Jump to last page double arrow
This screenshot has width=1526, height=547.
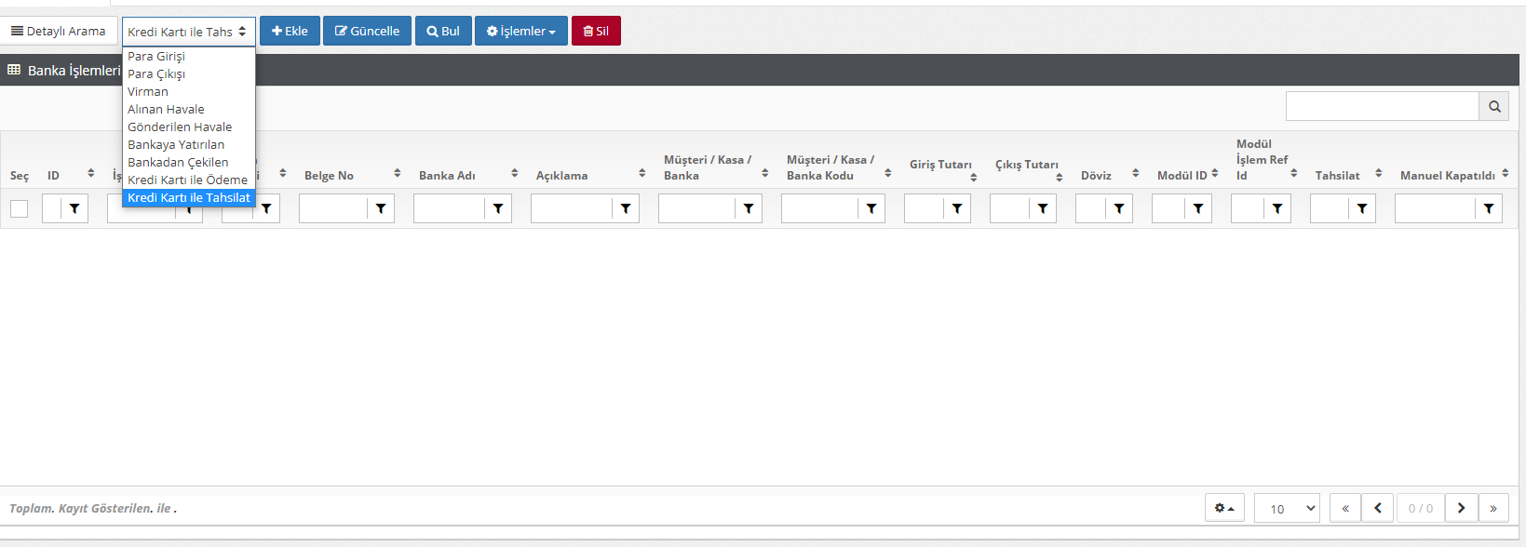click(1493, 508)
